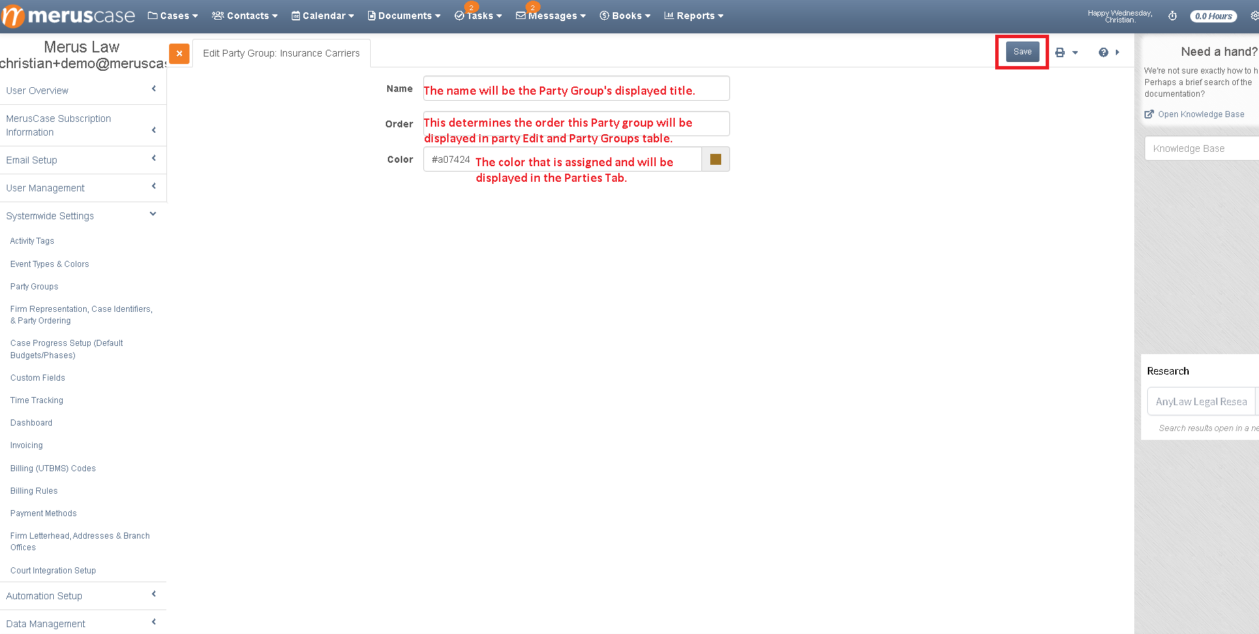Open the Documents menu
This screenshot has height=634, width=1259.
pyautogui.click(x=404, y=16)
